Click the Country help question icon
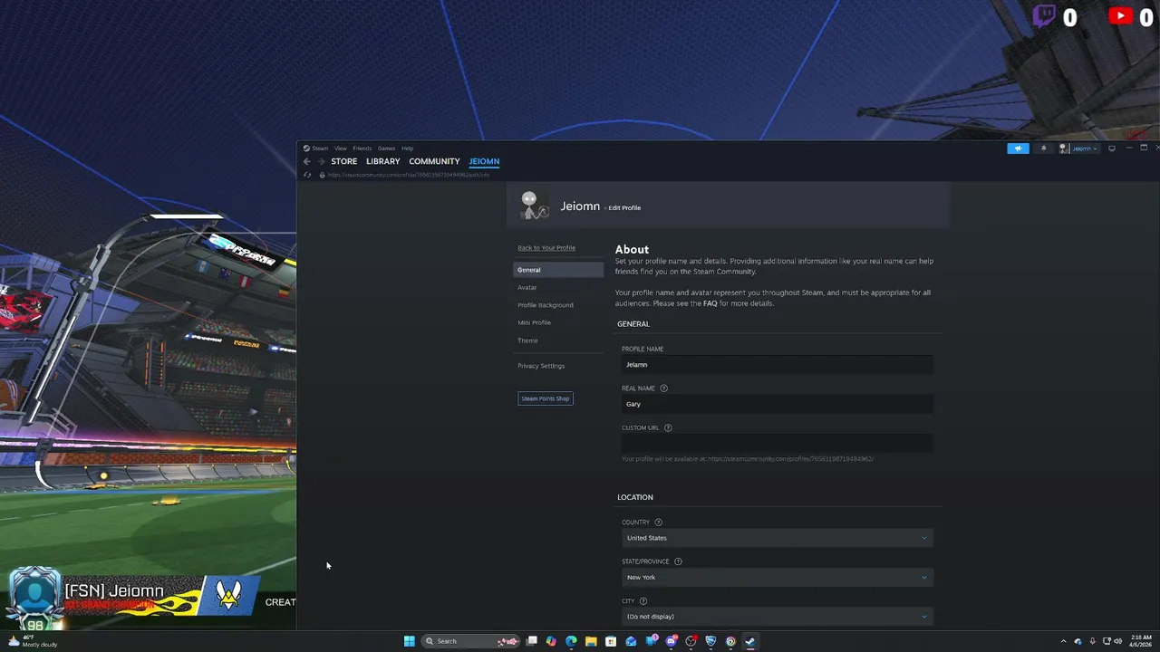 pos(658,523)
